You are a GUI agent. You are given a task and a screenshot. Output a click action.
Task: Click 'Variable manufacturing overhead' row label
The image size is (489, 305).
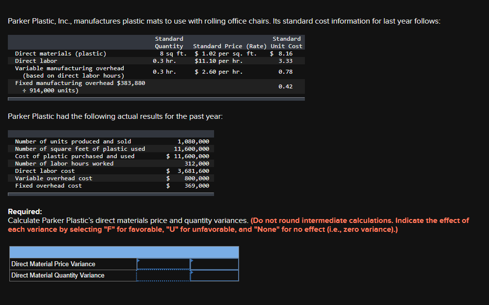(x=70, y=68)
